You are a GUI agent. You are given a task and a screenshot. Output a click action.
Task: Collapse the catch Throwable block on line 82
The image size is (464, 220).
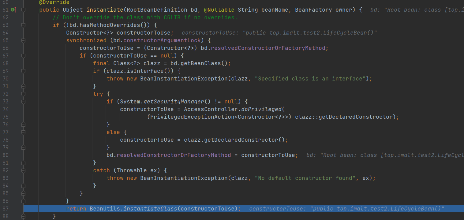pyautogui.click(x=24, y=170)
